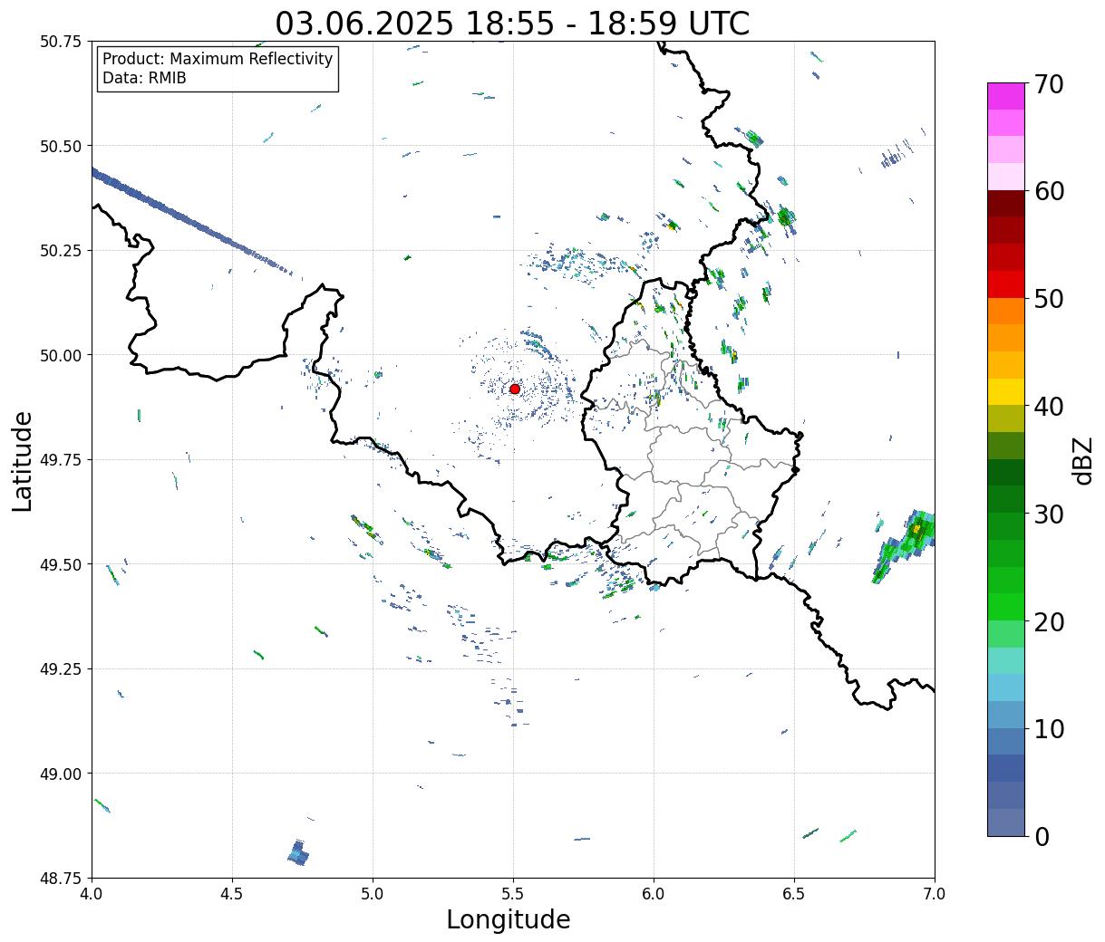Click the dBZ colorbar axis label
Screen dimensions: 1105x942
(x=1082, y=460)
